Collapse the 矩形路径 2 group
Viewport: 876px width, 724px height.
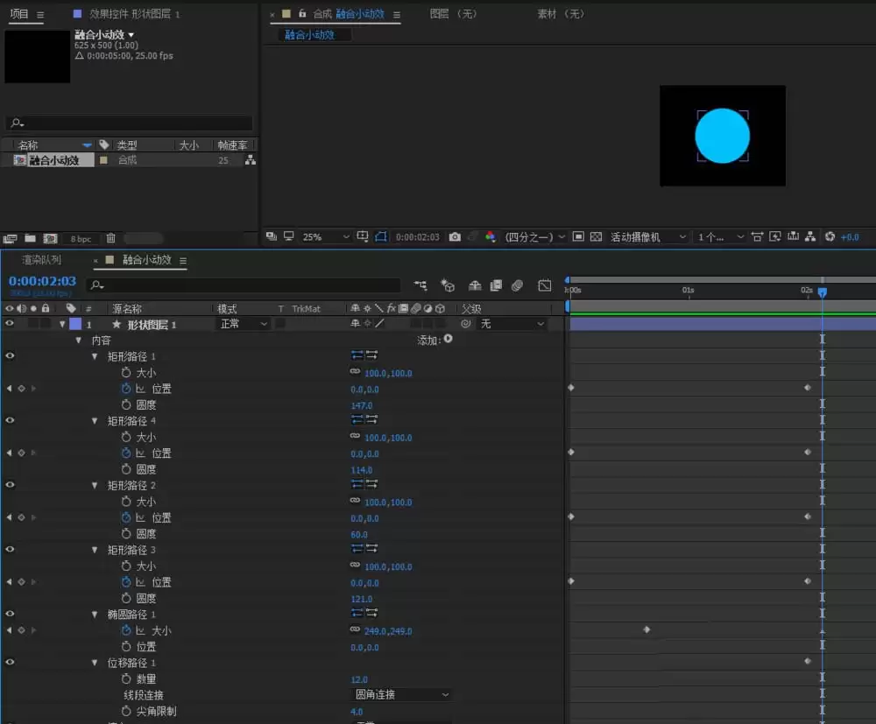(95, 485)
